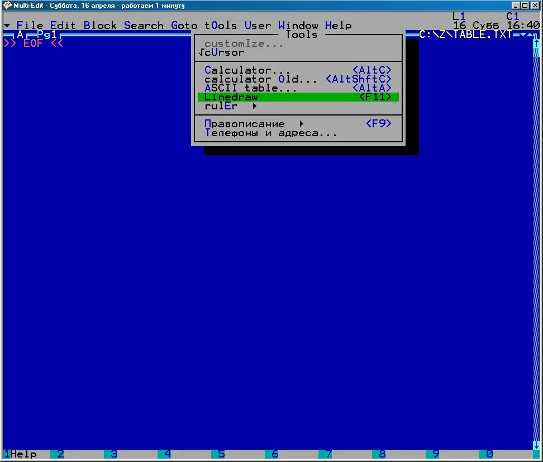The height and width of the screenshot is (462, 543).
Task: Open ASCII table... item
Action: [x=298, y=88]
